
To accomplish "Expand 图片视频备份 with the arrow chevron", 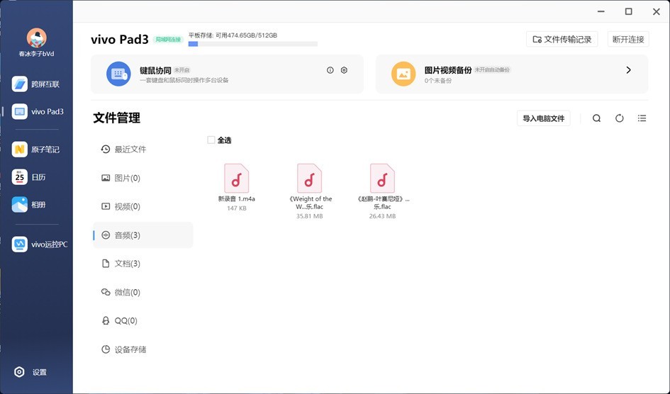I will [629, 70].
